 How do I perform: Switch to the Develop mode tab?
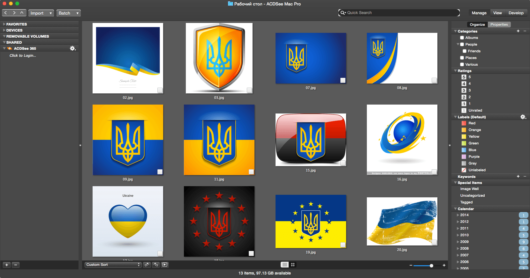pyautogui.click(x=516, y=13)
